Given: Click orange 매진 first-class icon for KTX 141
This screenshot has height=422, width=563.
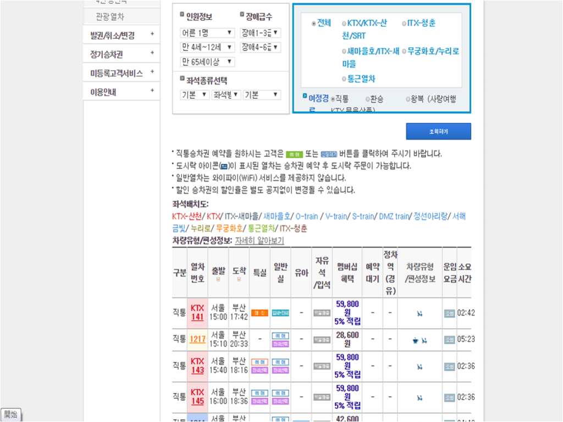Looking at the screenshot, I should (260, 313).
